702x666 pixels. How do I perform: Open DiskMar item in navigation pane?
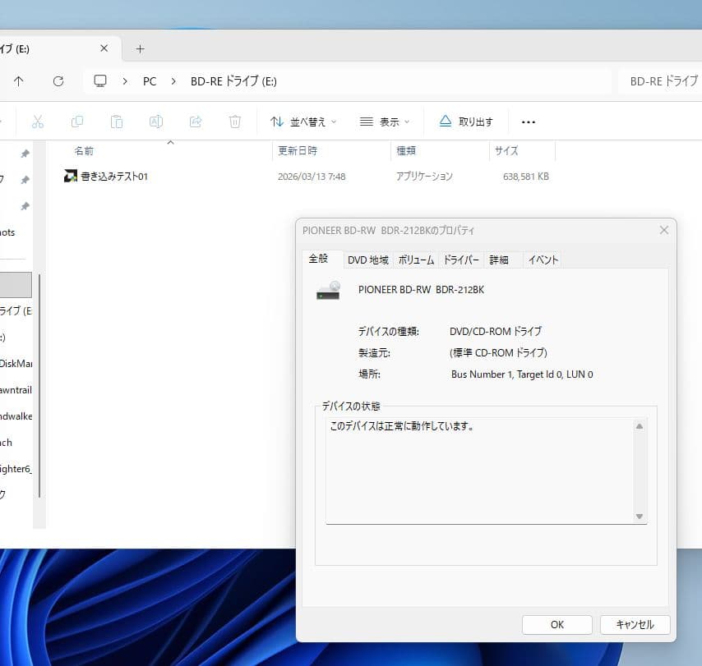coord(16,363)
